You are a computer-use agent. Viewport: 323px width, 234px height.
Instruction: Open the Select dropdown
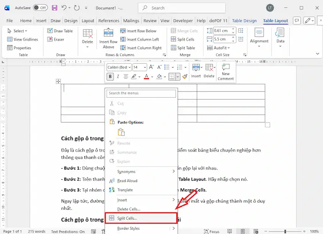(18, 31)
